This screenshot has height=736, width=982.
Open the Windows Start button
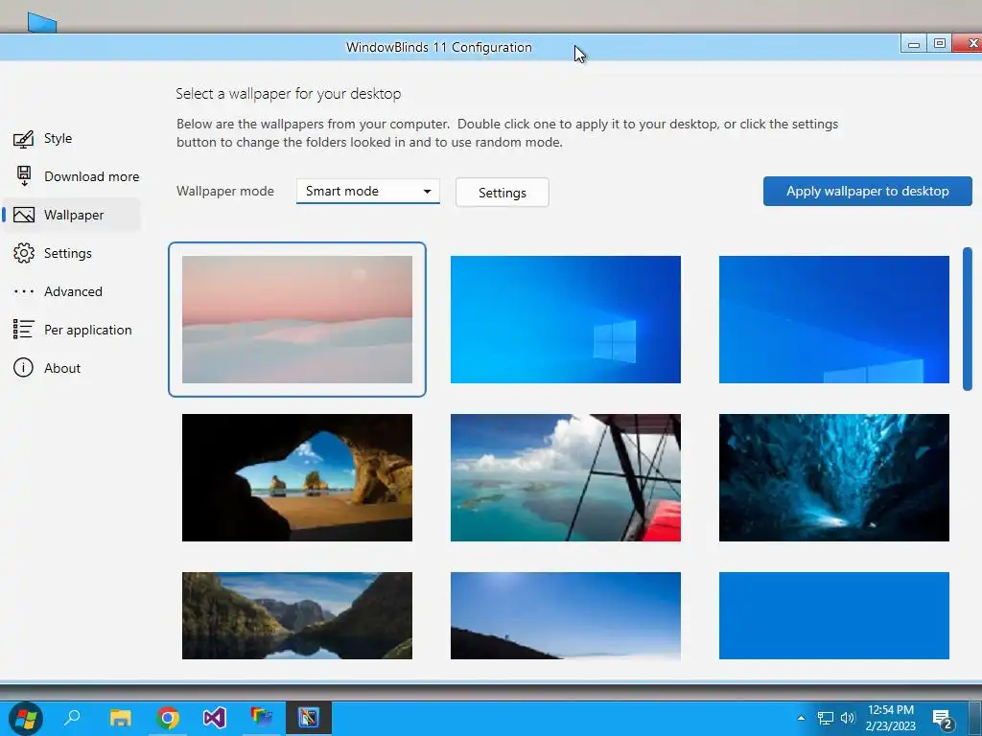point(26,718)
